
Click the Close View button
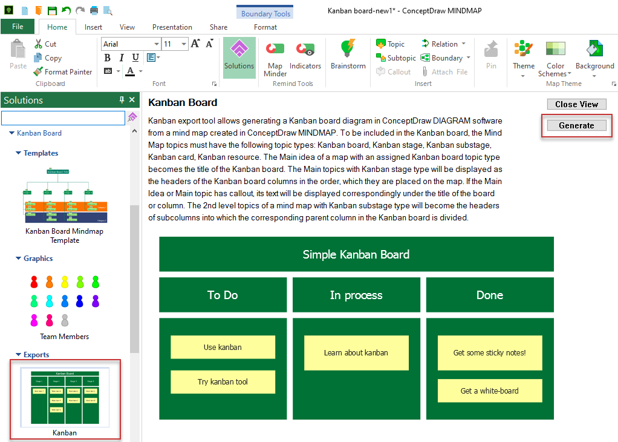[x=576, y=104]
